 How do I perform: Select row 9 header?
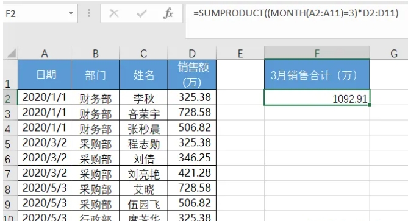(x=10, y=203)
